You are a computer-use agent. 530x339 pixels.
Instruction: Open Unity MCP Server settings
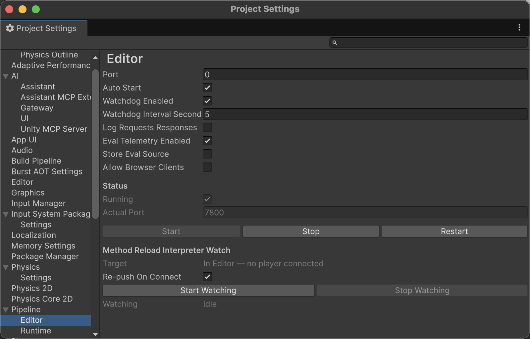click(54, 129)
